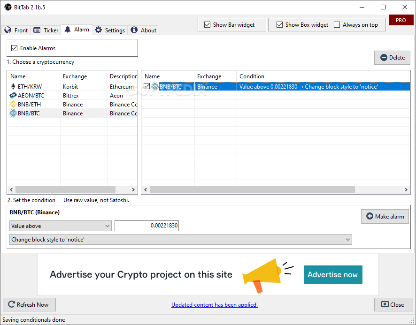This screenshot has height=325, width=416.
Task: Uncheck Enable Alarms checkbox
Action: pos(15,48)
